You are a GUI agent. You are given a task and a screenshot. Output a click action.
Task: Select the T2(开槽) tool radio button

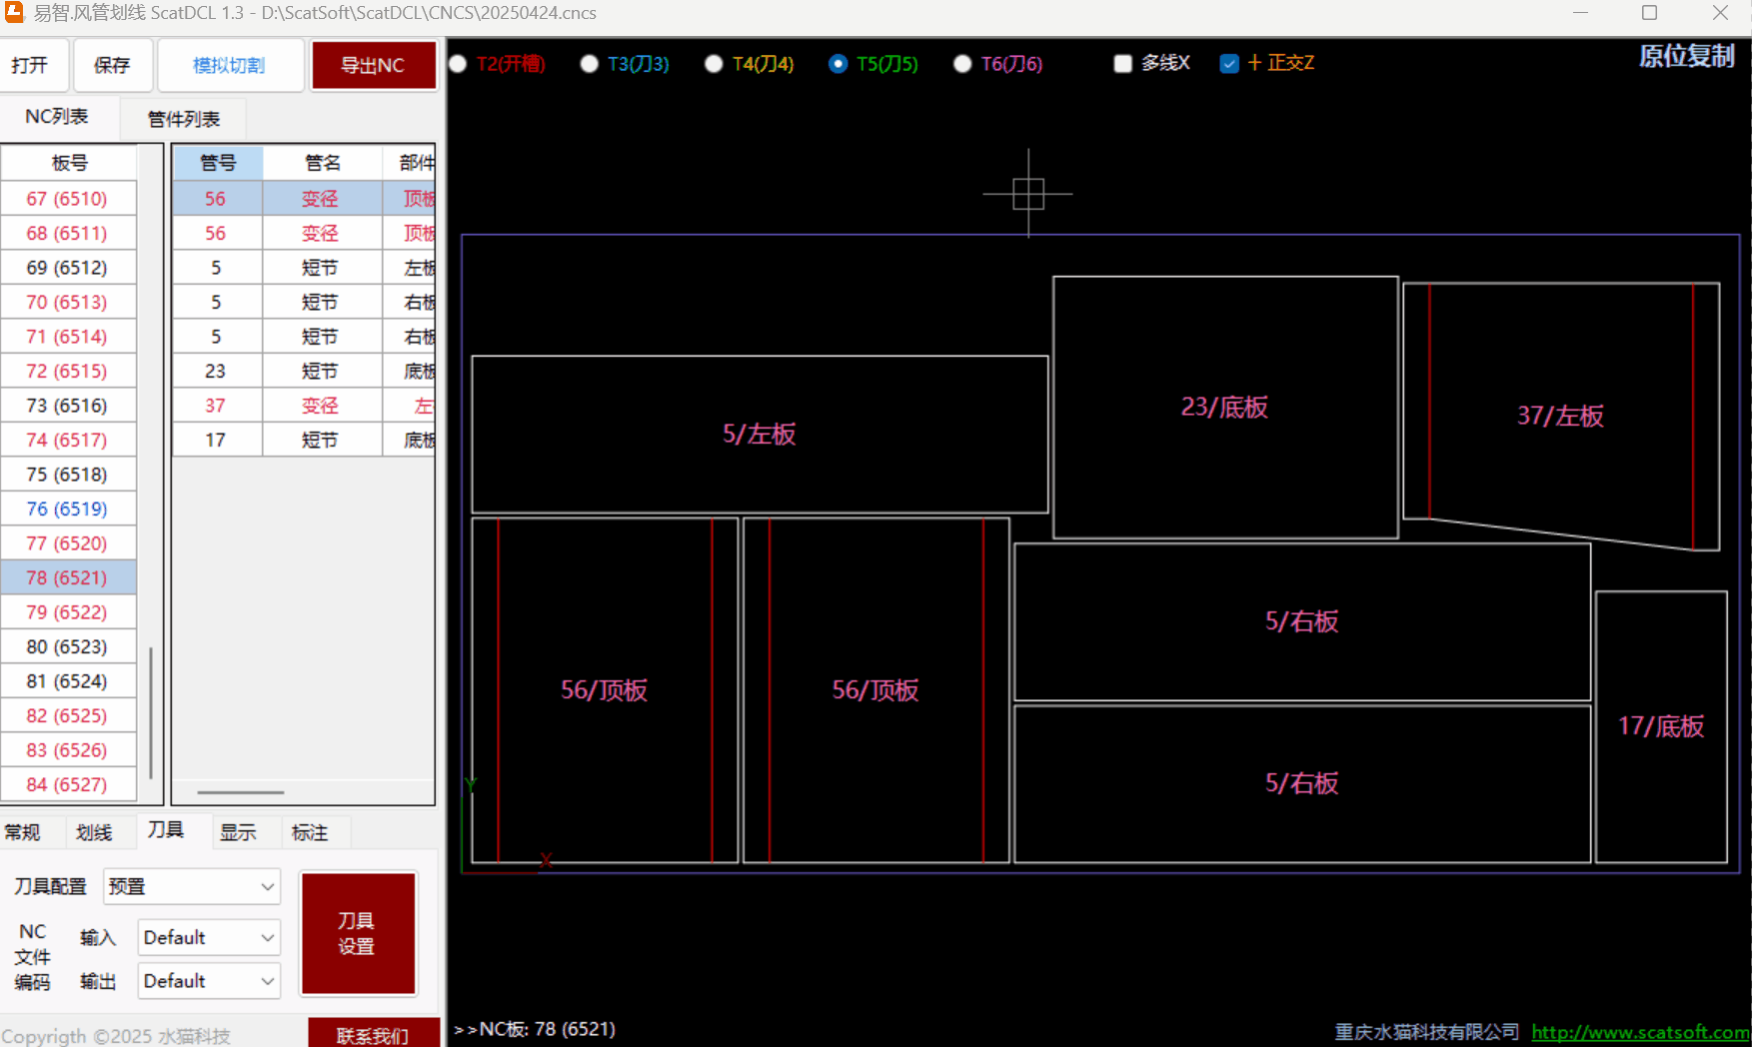coord(459,64)
